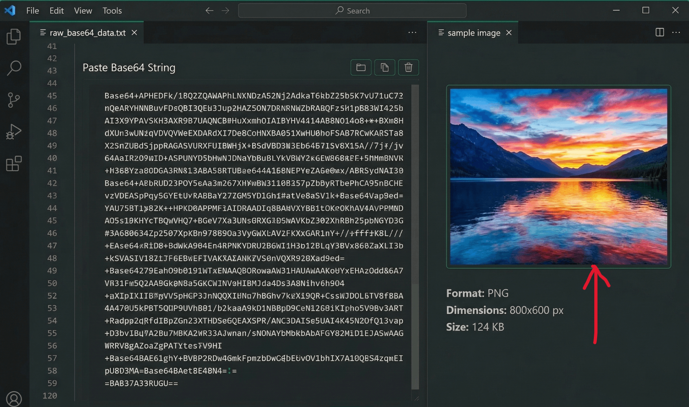This screenshot has height=407, width=689.
Task: Open the Explorer sidebar panel
Action: (14, 36)
